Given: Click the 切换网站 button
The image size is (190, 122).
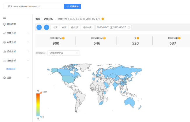Looking at the screenshot, I should tap(73, 6).
